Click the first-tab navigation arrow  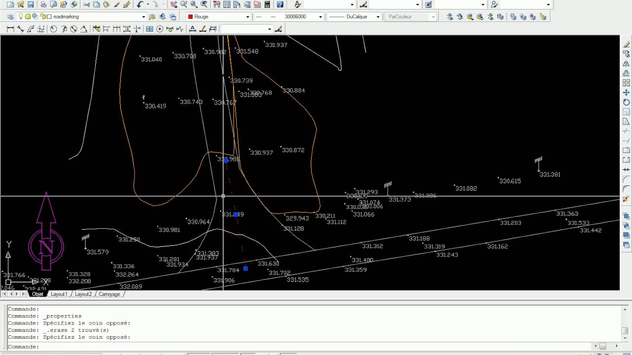click(x=4, y=294)
